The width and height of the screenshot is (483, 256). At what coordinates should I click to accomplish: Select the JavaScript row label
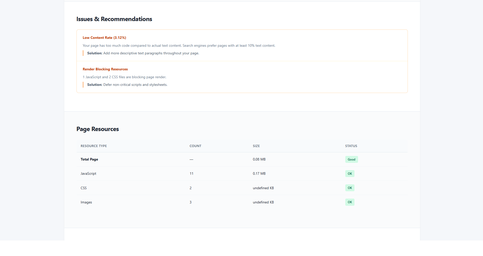pyautogui.click(x=88, y=173)
